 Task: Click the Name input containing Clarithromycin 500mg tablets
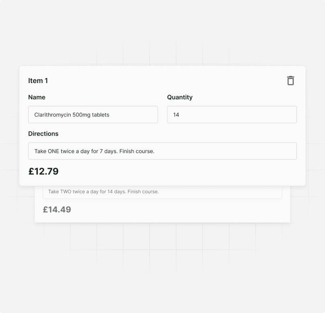pos(93,114)
